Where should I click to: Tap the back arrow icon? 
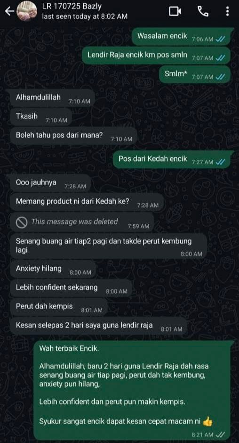pos(9,11)
